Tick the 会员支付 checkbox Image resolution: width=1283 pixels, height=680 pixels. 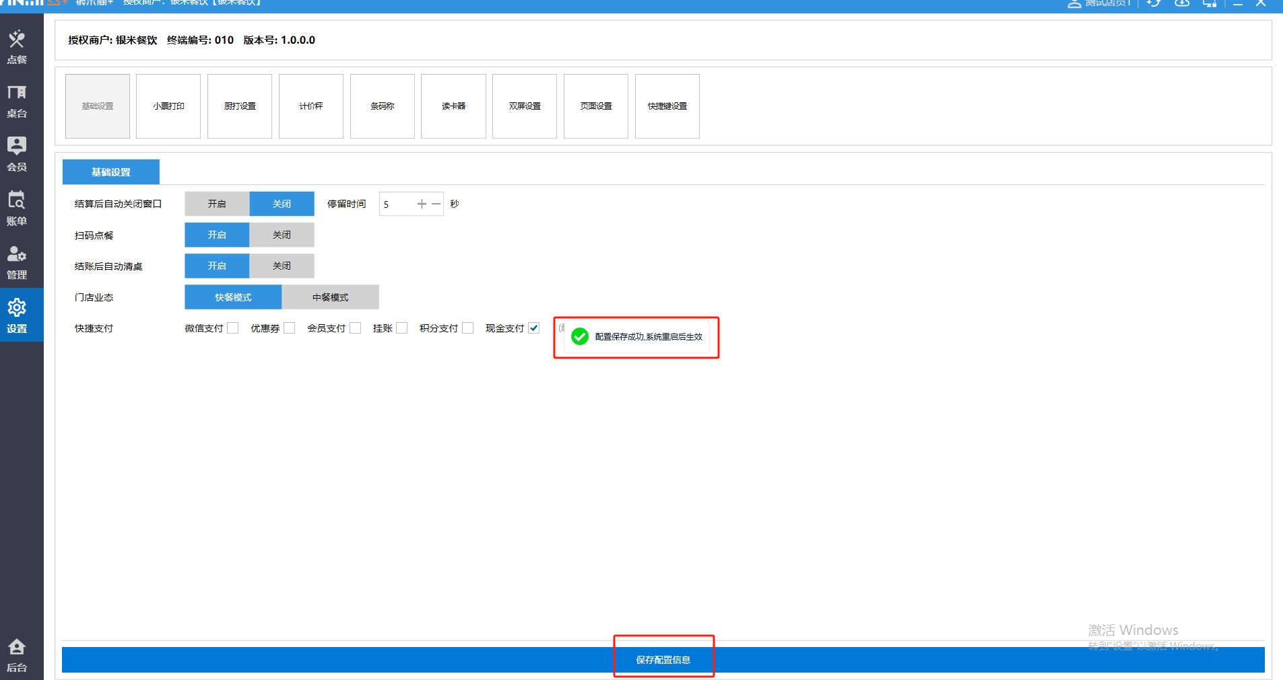pos(356,328)
